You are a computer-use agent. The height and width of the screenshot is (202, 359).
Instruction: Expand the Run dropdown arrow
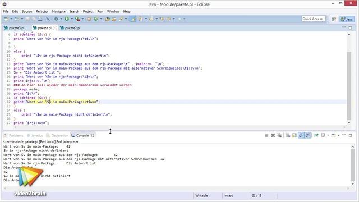(72, 19)
